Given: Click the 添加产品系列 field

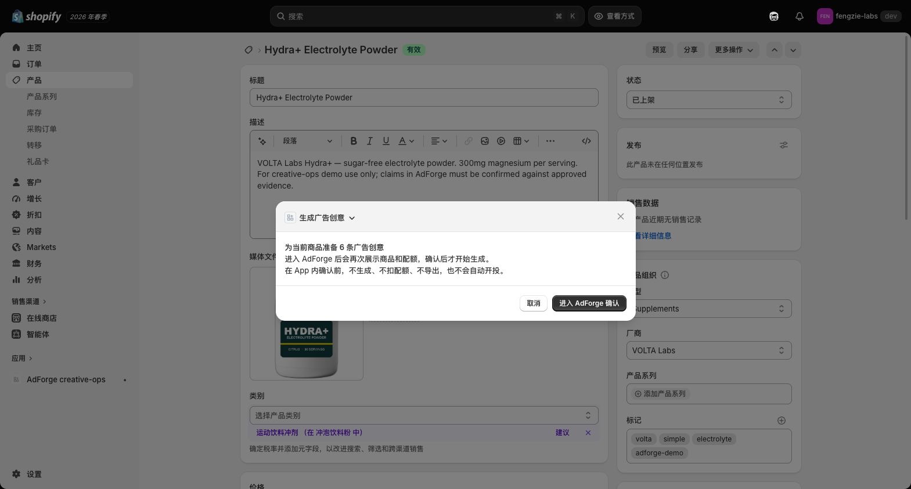Looking at the screenshot, I should [x=709, y=394].
